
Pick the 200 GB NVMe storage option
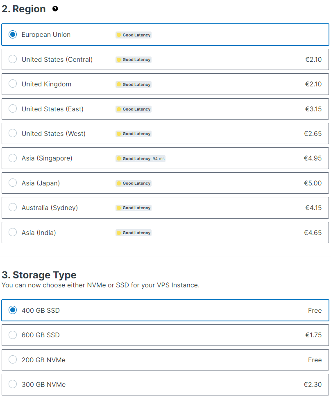pos(13,360)
